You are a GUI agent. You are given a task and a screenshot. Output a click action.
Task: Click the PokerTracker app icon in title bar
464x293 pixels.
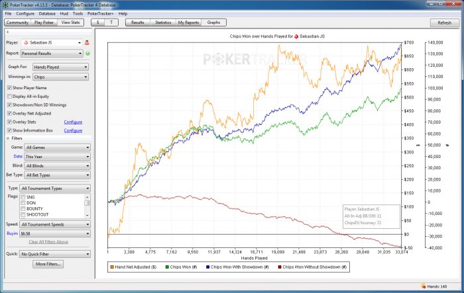[5, 5]
